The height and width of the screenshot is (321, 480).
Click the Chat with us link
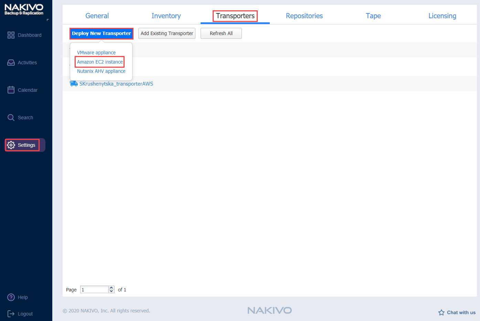pyautogui.click(x=461, y=312)
